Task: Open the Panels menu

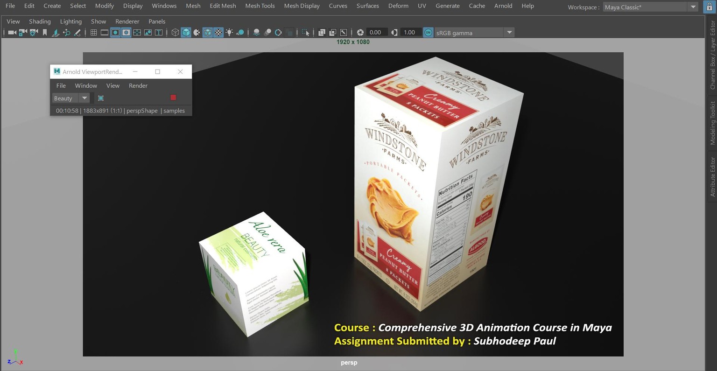Action: point(157,21)
